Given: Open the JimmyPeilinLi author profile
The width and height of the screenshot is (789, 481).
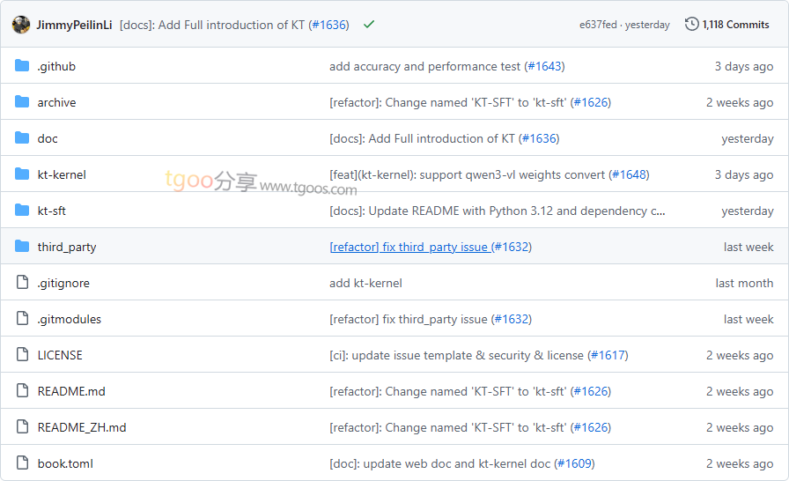Looking at the screenshot, I should click(74, 25).
